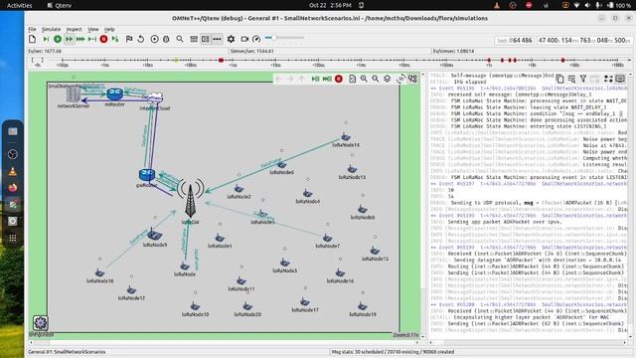This screenshot has width=636, height=358.
Task: Start fast run mode
Action: pos(69,39)
